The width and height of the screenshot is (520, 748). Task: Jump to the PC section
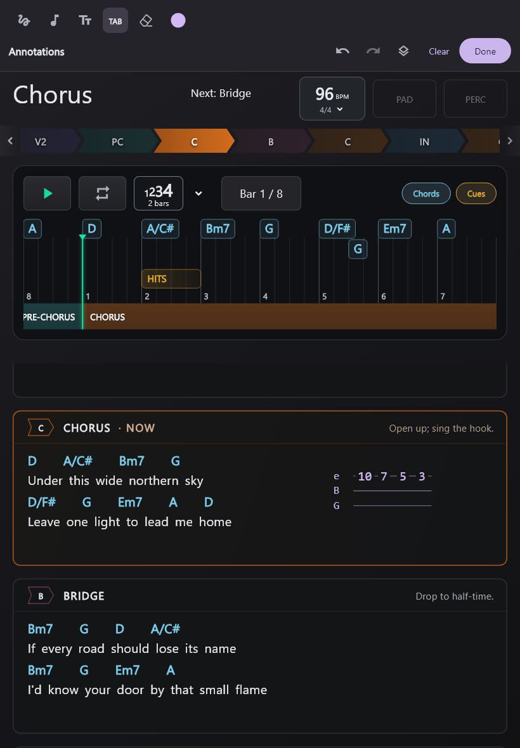tap(117, 141)
